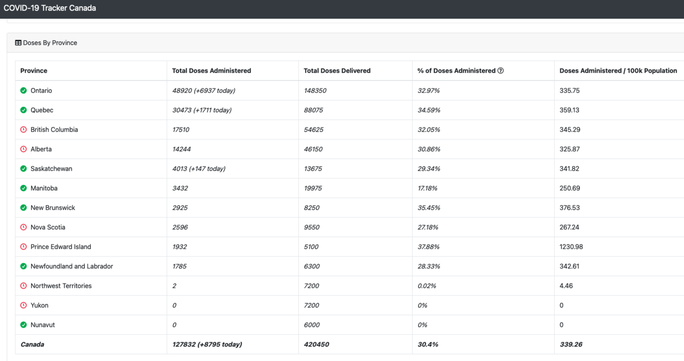Select the Province column header
The height and width of the screenshot is (361, 684).
tap(34, 71)
